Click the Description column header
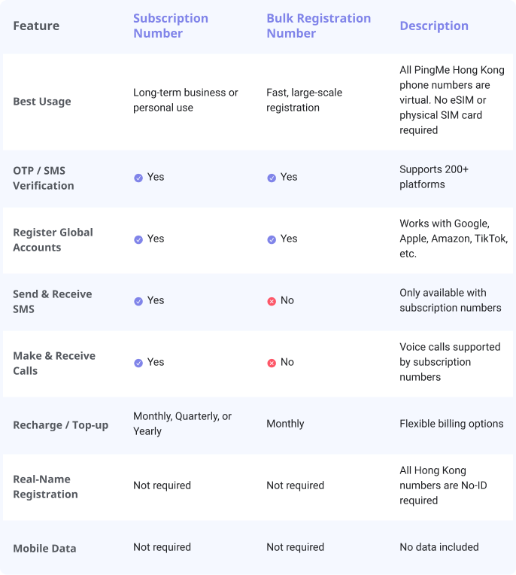The image size is (516, 575). pos(434,26)
